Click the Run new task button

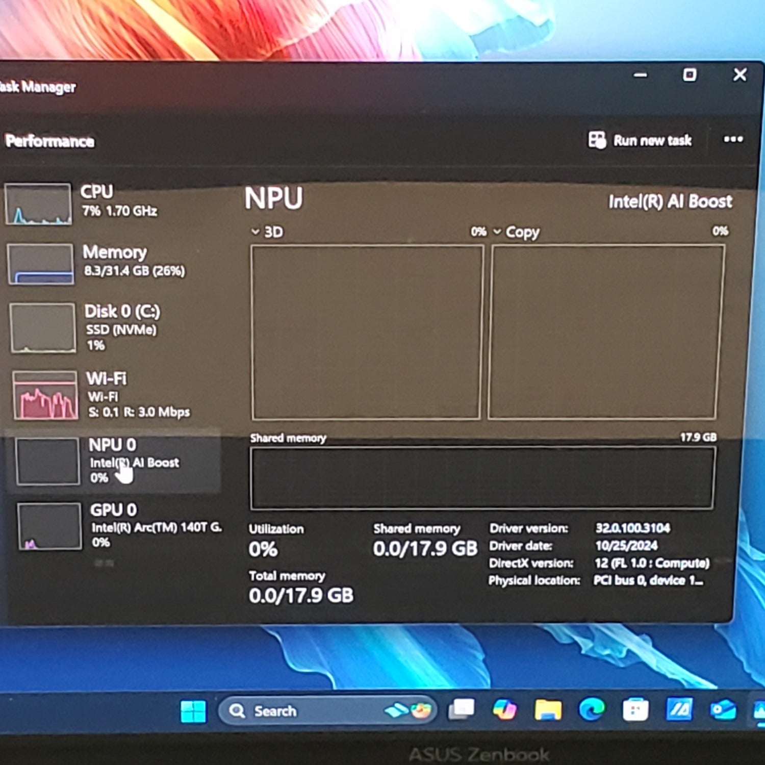point(641,140)
